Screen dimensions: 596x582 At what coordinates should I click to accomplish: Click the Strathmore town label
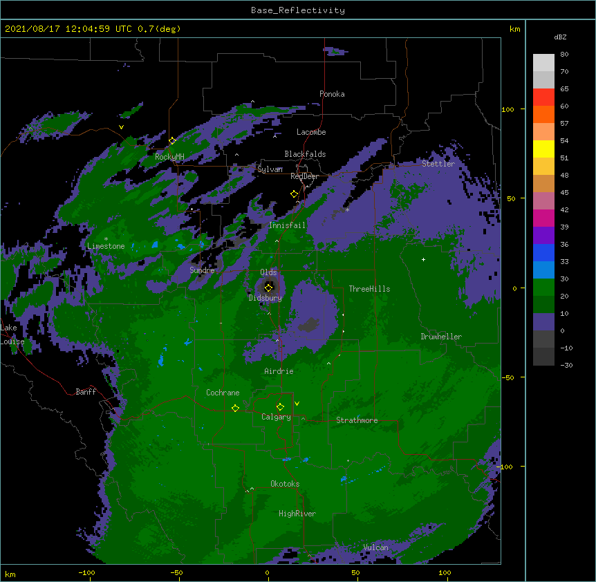pos(357,420)
